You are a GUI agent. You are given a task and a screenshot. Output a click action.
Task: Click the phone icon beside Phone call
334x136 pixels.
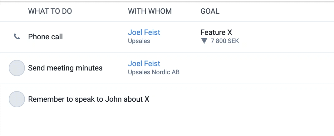point(17,36)
